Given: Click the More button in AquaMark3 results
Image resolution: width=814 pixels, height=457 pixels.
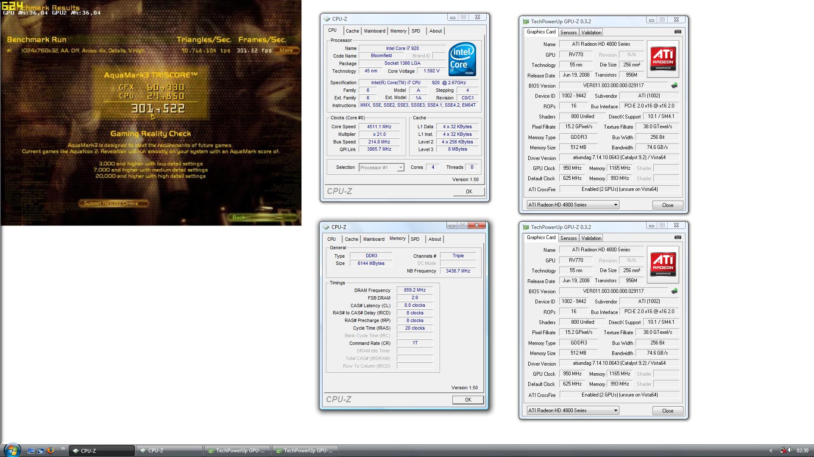Looking at the screenshot, I should [287, 50].
